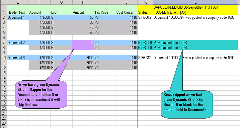Select amount 5000 in row 12

tap(83, 68)
